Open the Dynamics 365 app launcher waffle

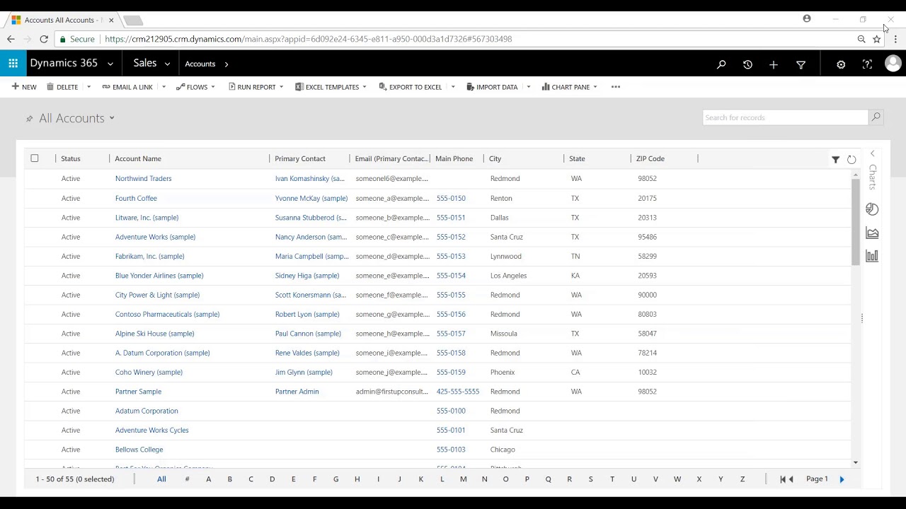click(x=13, y=64)
